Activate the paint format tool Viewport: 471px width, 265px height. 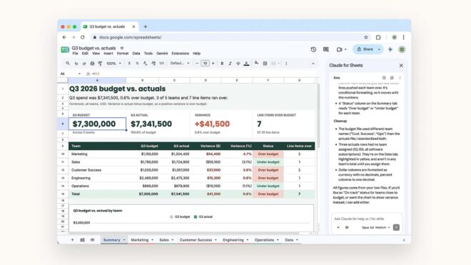tap(100, 64)
